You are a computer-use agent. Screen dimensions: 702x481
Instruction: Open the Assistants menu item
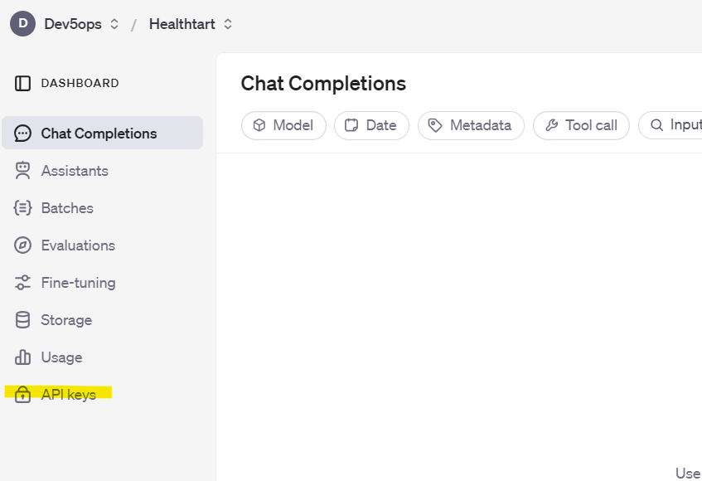point(102,171)
